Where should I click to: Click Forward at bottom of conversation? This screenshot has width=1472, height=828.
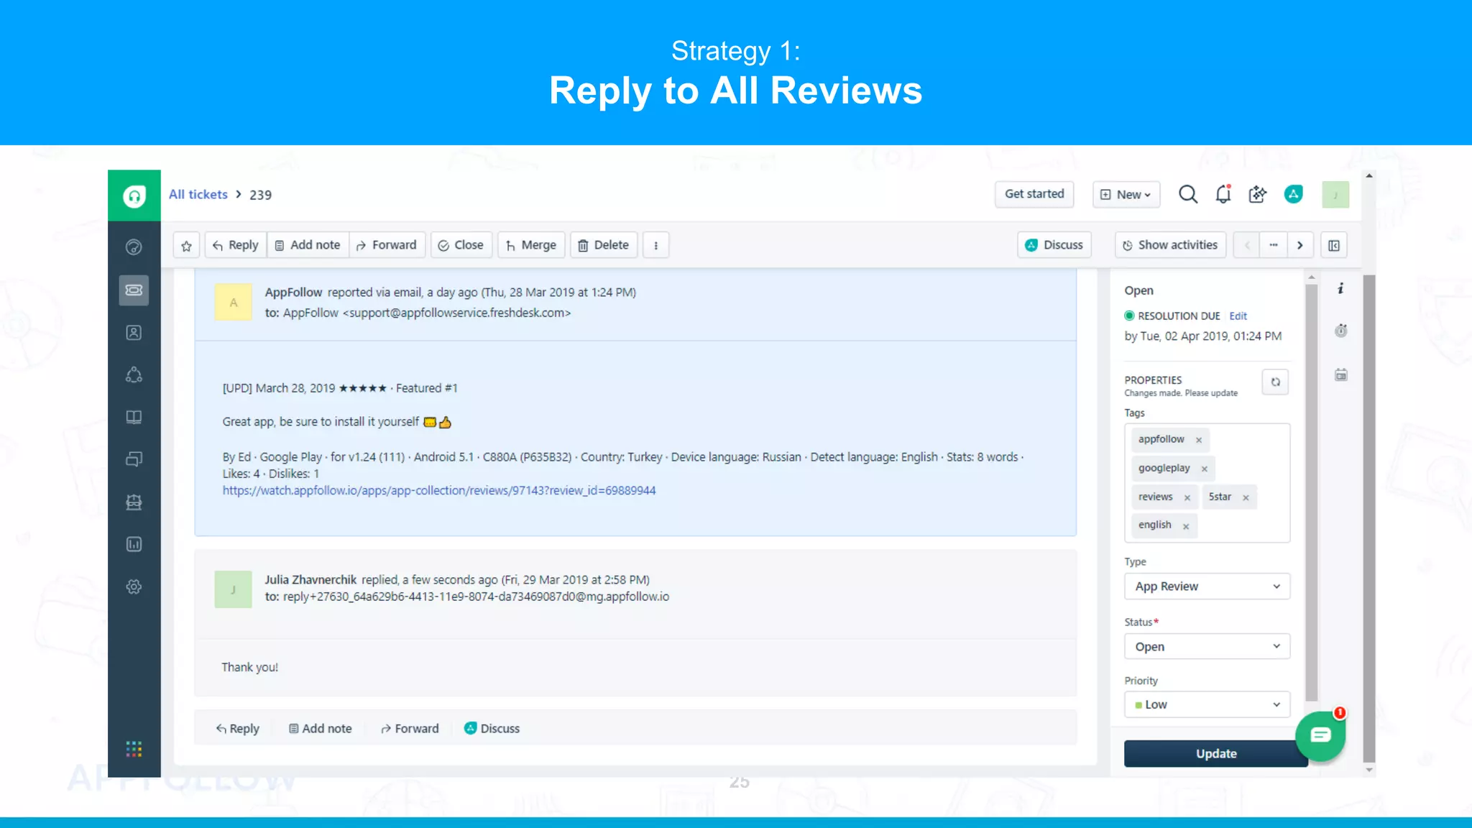click(410, 728)
